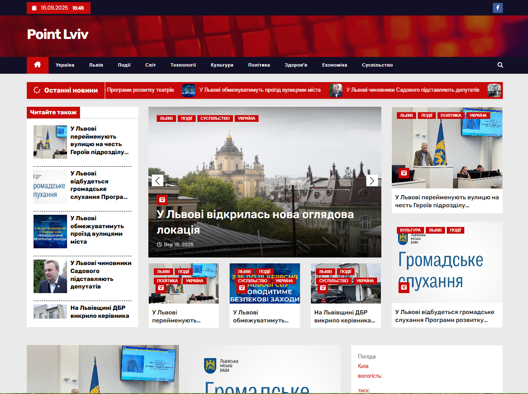Select ПОЛІТИКА tag on top-right card
The image size is (528, 394).
(x=451, y=116)
